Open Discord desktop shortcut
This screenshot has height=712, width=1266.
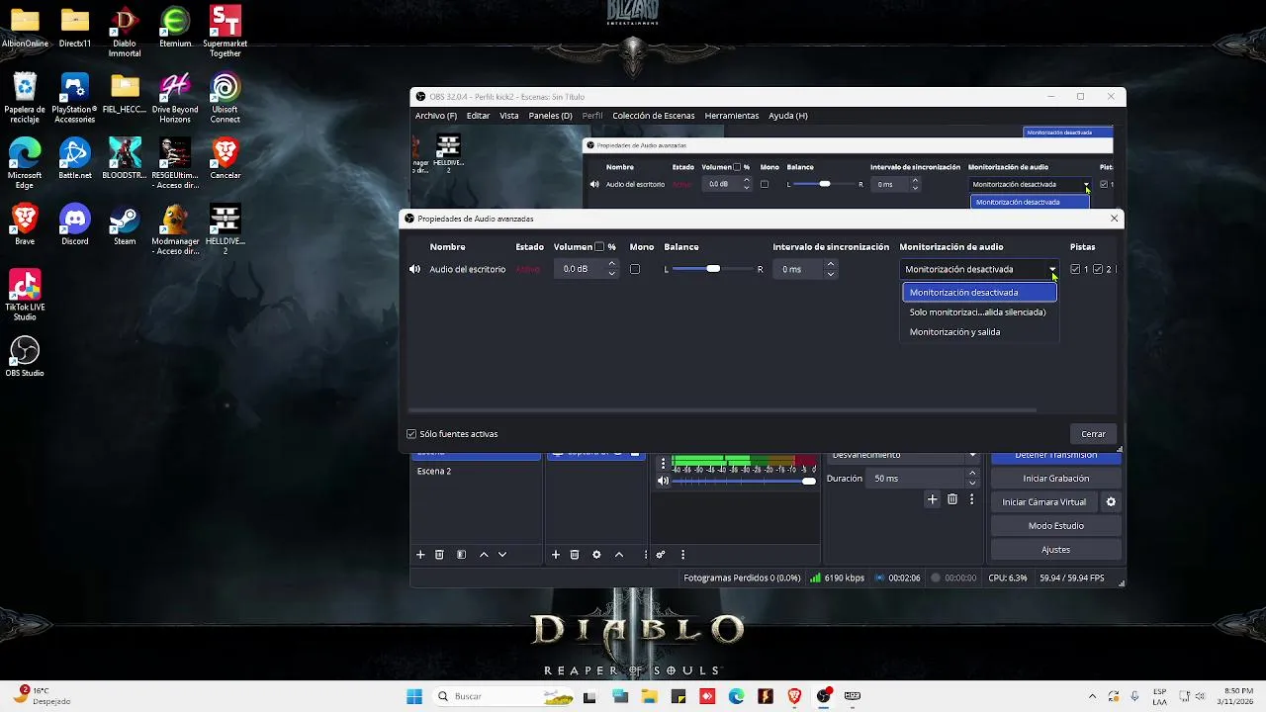pyautogui.click(x=75, y=224)
